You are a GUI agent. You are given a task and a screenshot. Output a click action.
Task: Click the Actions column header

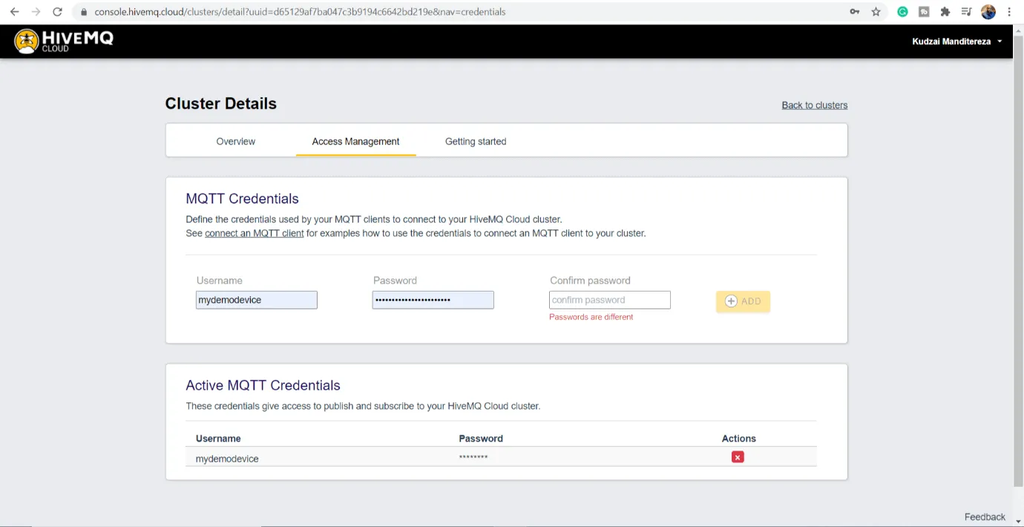pyautogui.click(x=739, y=439)
